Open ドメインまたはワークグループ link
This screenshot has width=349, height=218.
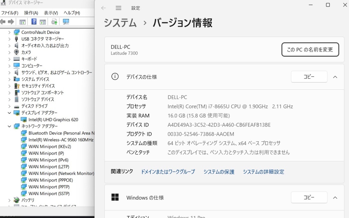click(x=168, y=172)
